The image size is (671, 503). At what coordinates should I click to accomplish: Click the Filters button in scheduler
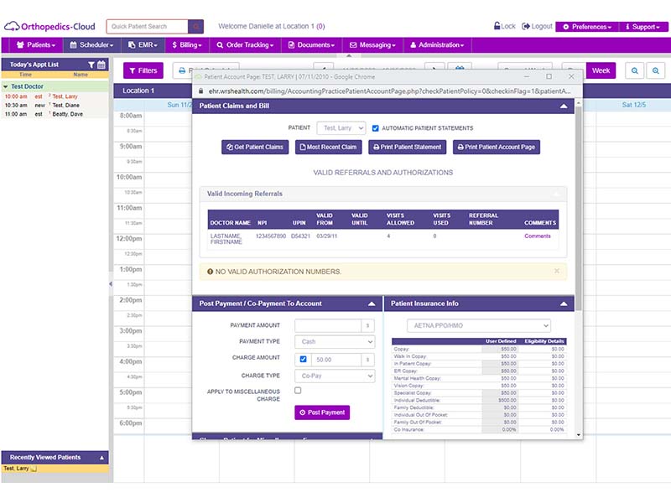point(143,70)
